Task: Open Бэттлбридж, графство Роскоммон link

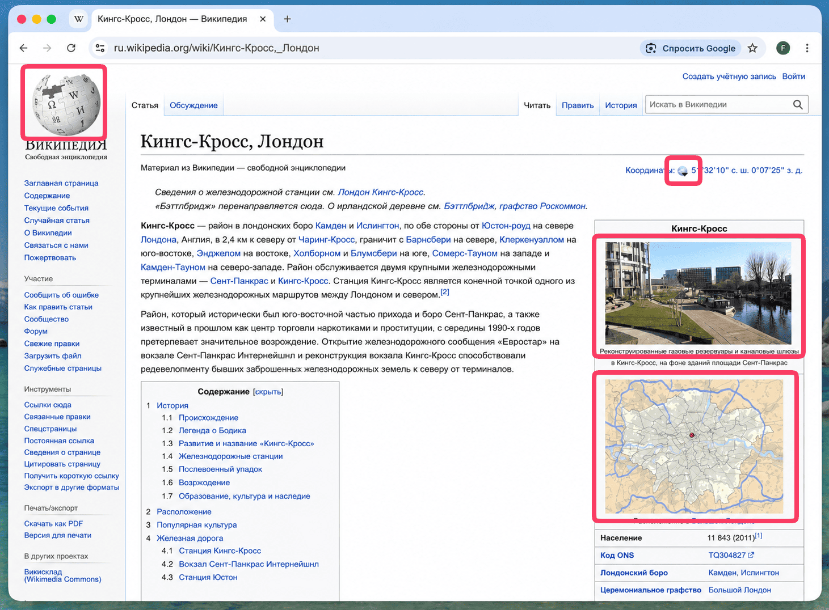Action: pos(515,206)
